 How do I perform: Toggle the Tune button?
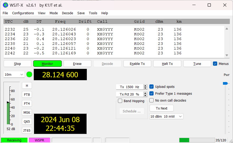coord(197,64)
